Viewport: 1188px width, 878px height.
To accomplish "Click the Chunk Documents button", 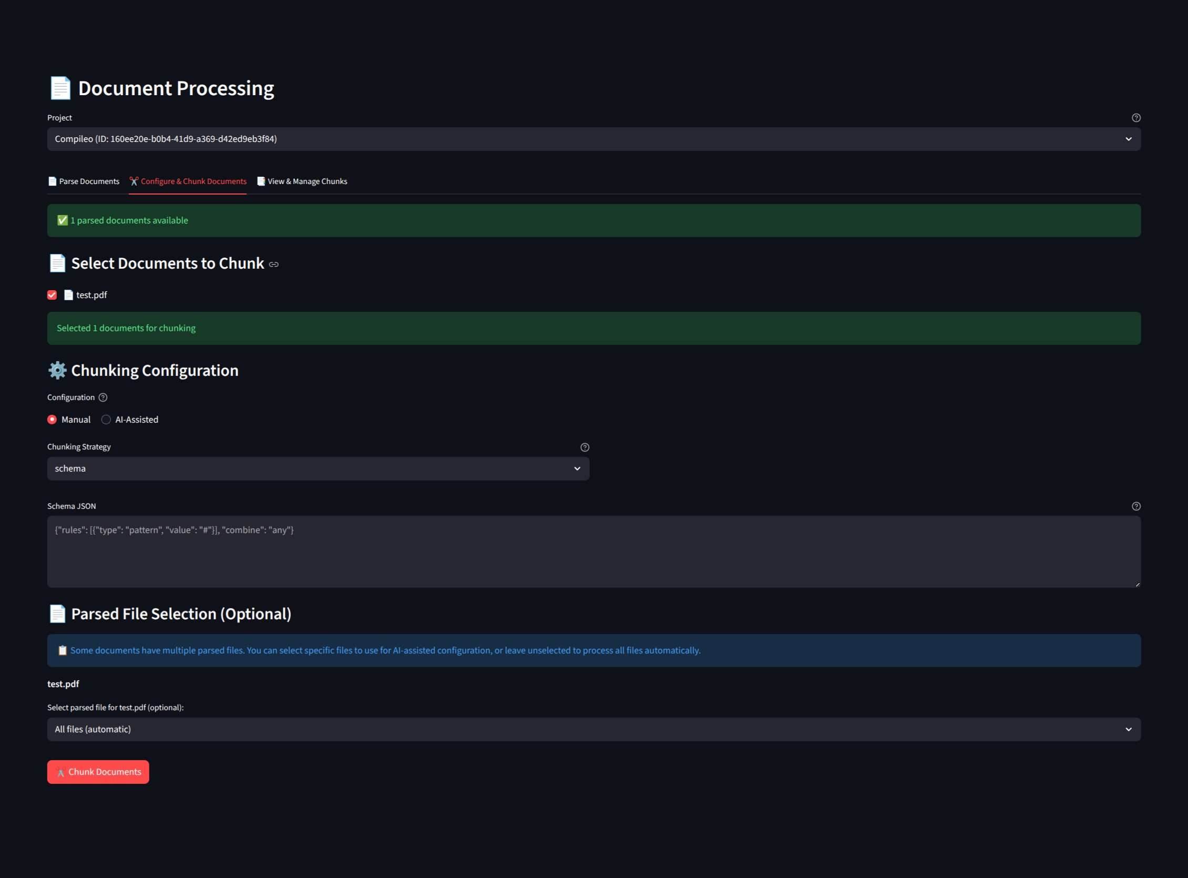I will pos(98,772).
